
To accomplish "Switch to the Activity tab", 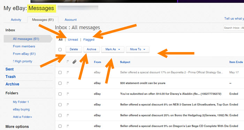I will tap(16, 20).
